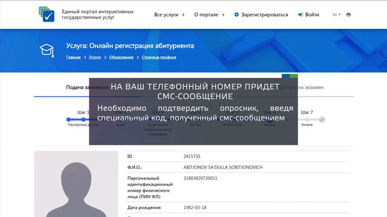Open the Главная breadcrumb link
This screenshot has width=387, height=217.
[x=73, y=57]
